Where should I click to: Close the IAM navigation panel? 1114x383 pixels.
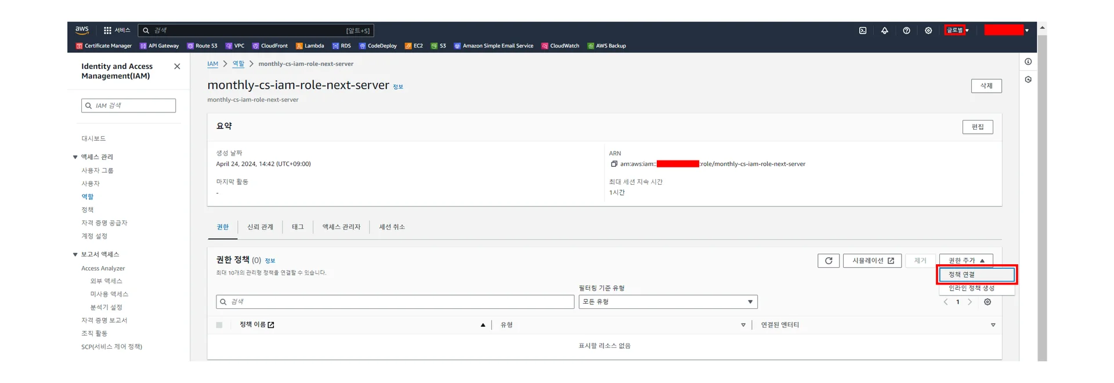coord(177,67)
